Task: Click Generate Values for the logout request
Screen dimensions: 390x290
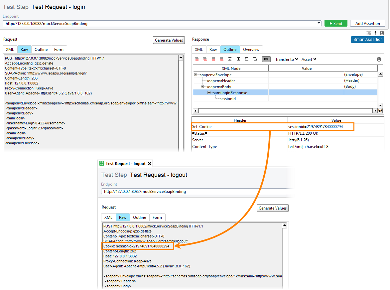Action: tap(272, 208)
